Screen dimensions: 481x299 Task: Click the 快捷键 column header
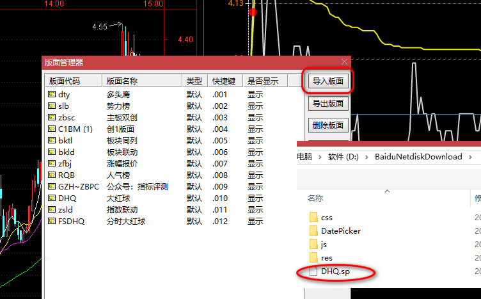pos(225,81)
